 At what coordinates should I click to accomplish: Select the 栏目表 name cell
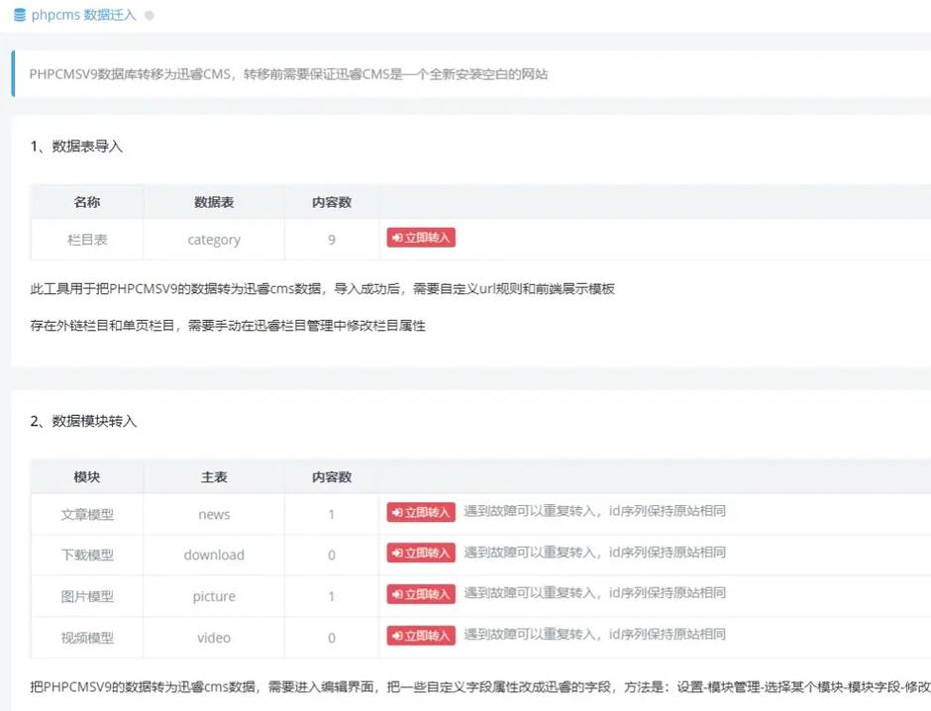point(87,240)
